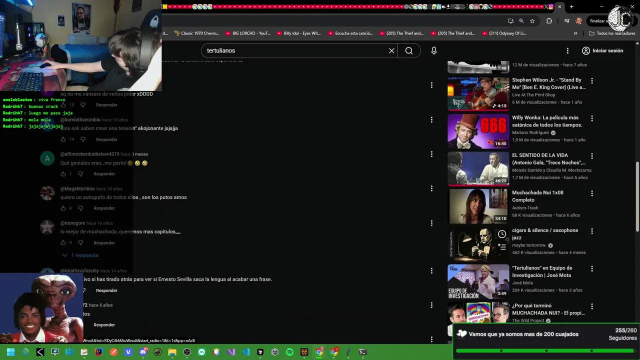The image size is (640, 360).
Task: Expand '1 respuesta' replies under @transgore
Action: [x=80, y=255]
